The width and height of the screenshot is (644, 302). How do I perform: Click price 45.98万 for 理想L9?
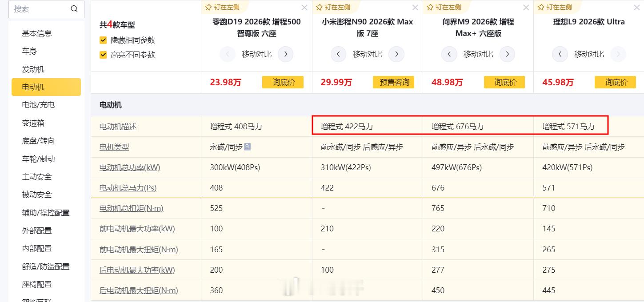[558, 83]
